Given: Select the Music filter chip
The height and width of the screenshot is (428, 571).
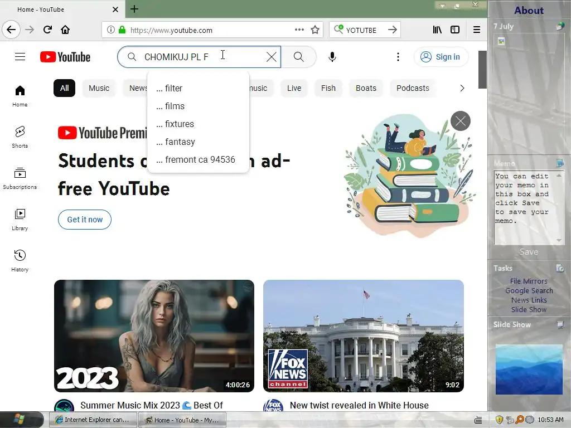Looking at the screenshot, I should click(99, 88).
